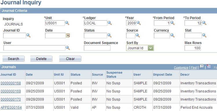The image size is (217, 111).
Task: Sort by the Descr column header
Action: [x=185, y=74]
